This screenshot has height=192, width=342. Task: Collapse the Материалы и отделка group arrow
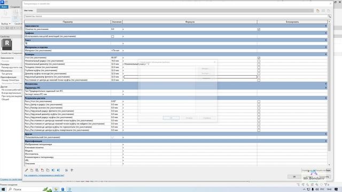pos(326,47)
